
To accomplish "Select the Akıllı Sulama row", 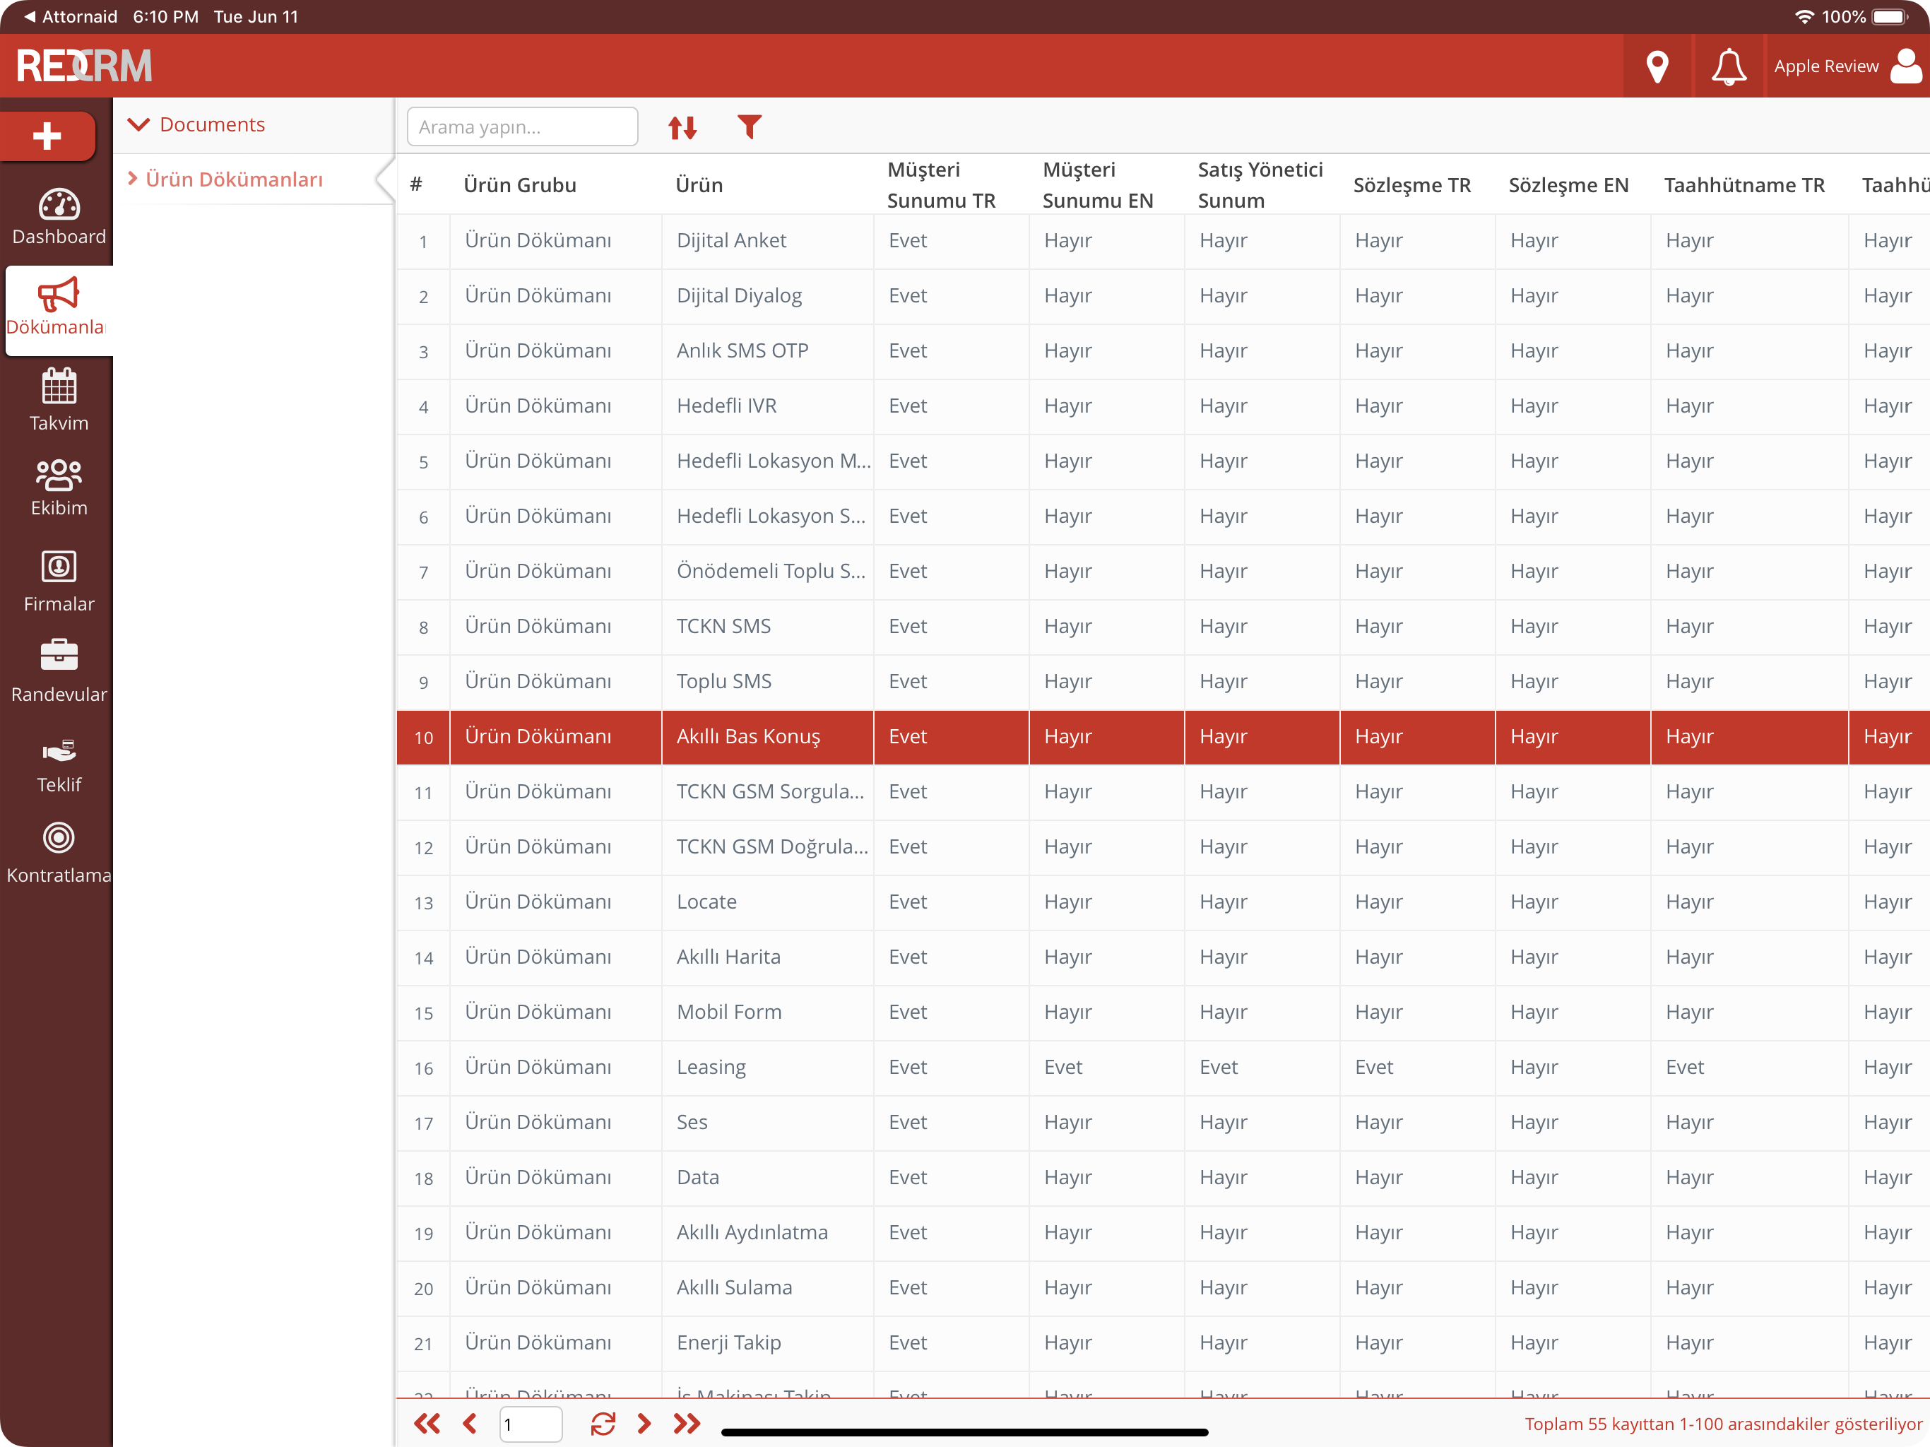I will tap(1163, 1287).
